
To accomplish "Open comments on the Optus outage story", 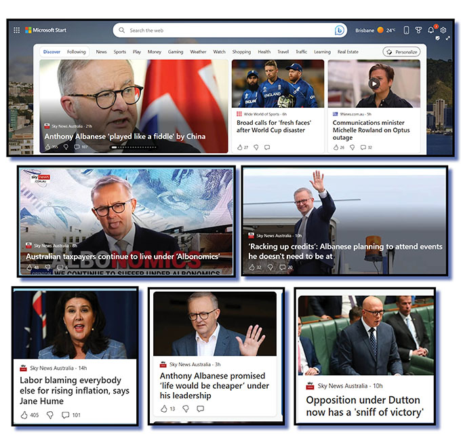I will [x=363, y=147].
